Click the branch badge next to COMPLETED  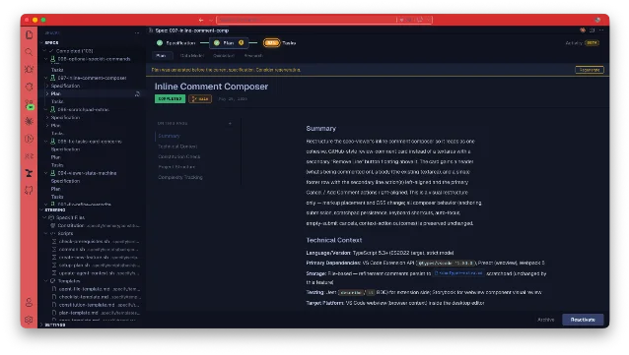[x=200, y=99]
